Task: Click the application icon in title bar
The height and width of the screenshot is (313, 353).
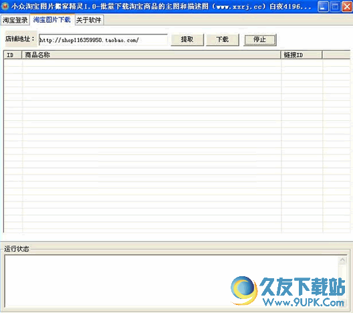Action: [x=5, y=6]
